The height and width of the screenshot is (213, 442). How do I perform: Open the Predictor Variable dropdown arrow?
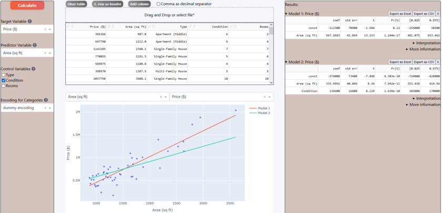(50, 53)
